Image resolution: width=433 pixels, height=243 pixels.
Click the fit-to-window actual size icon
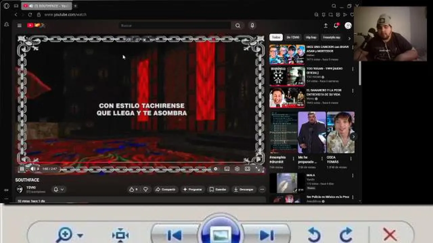pyautogui.click(x=120, y=235)
